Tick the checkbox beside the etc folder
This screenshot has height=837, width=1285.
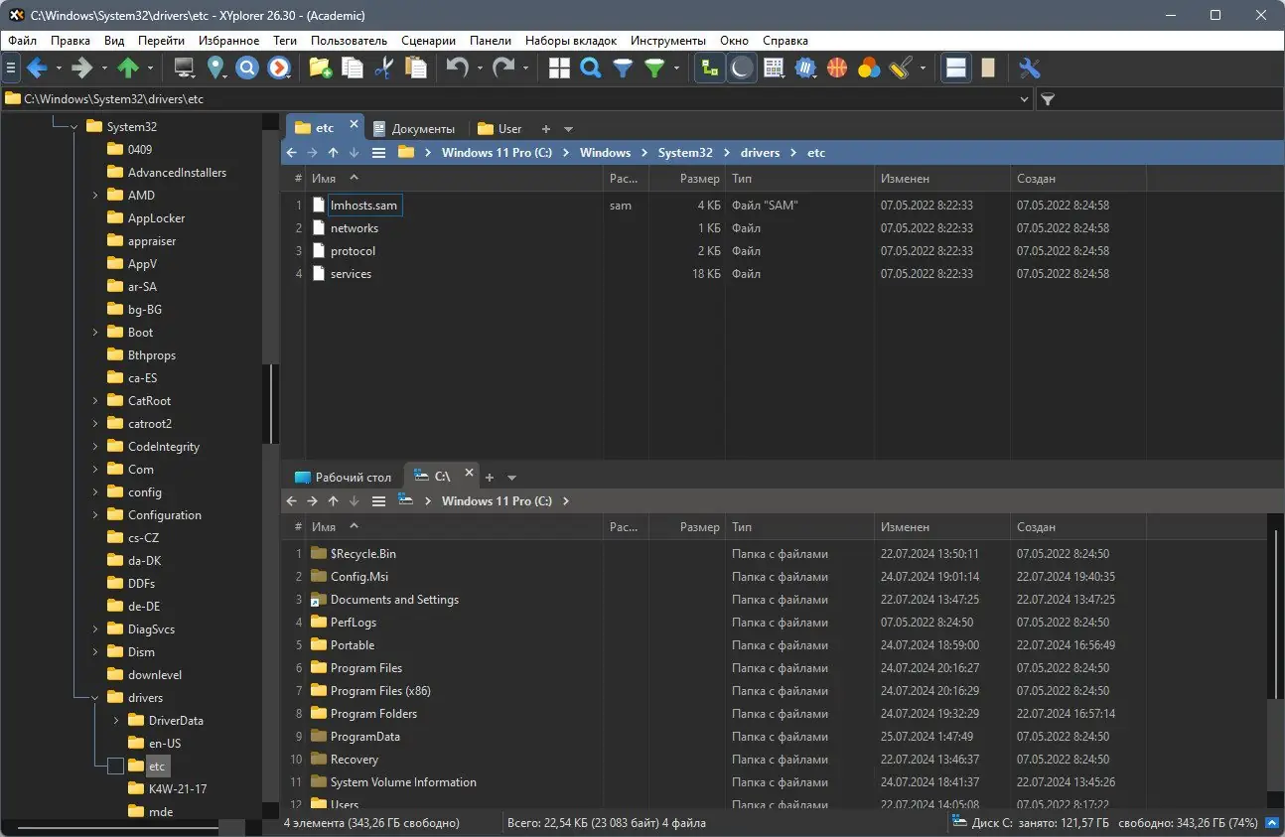[115, 767]
